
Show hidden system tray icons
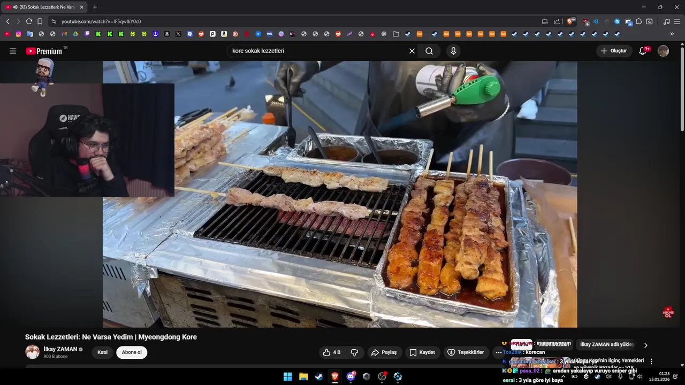563,376
